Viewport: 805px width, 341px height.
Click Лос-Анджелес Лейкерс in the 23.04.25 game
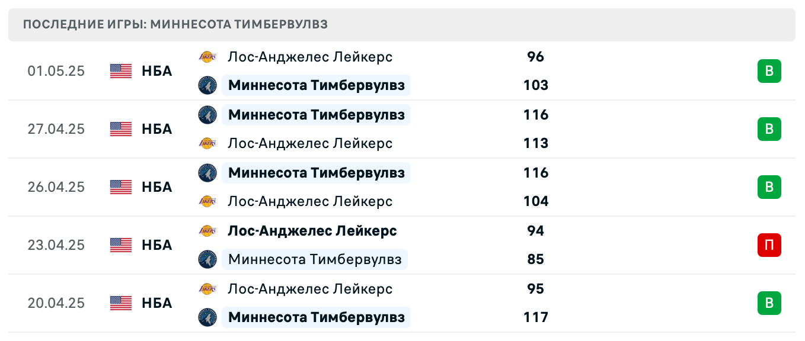click(x=312, y=231)
